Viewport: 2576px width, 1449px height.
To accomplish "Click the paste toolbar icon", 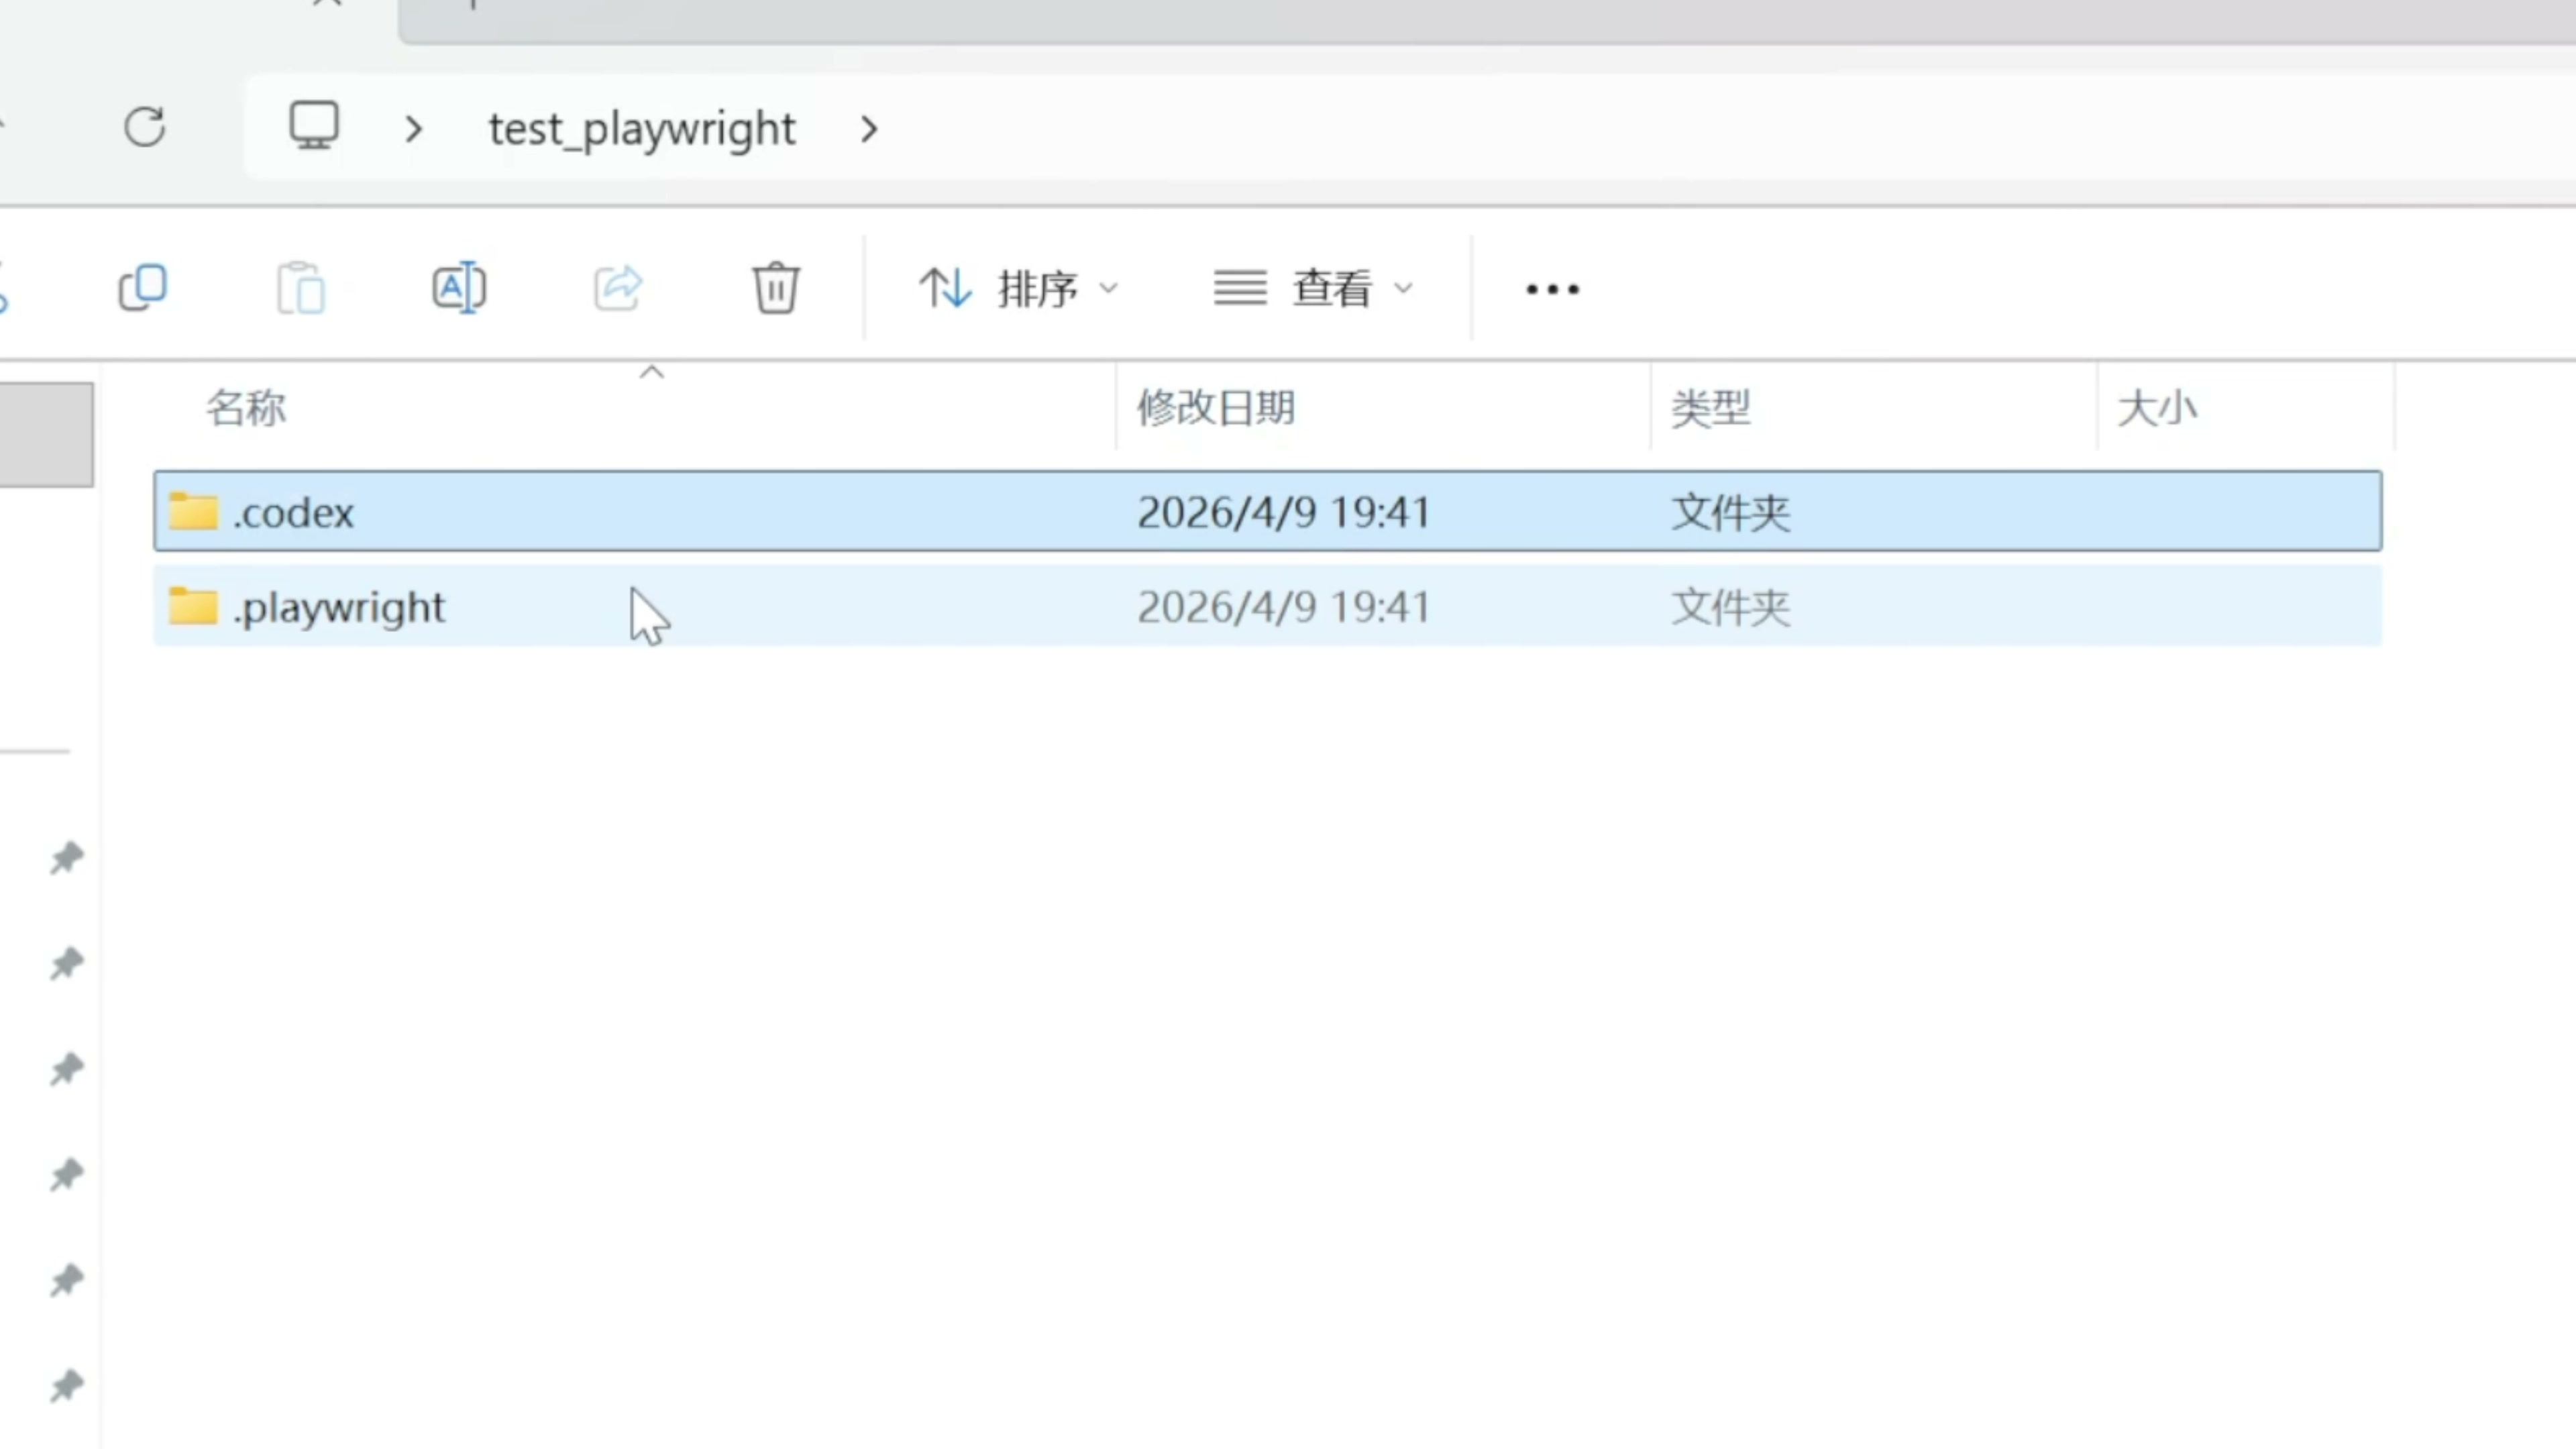I will pos(301,288).
